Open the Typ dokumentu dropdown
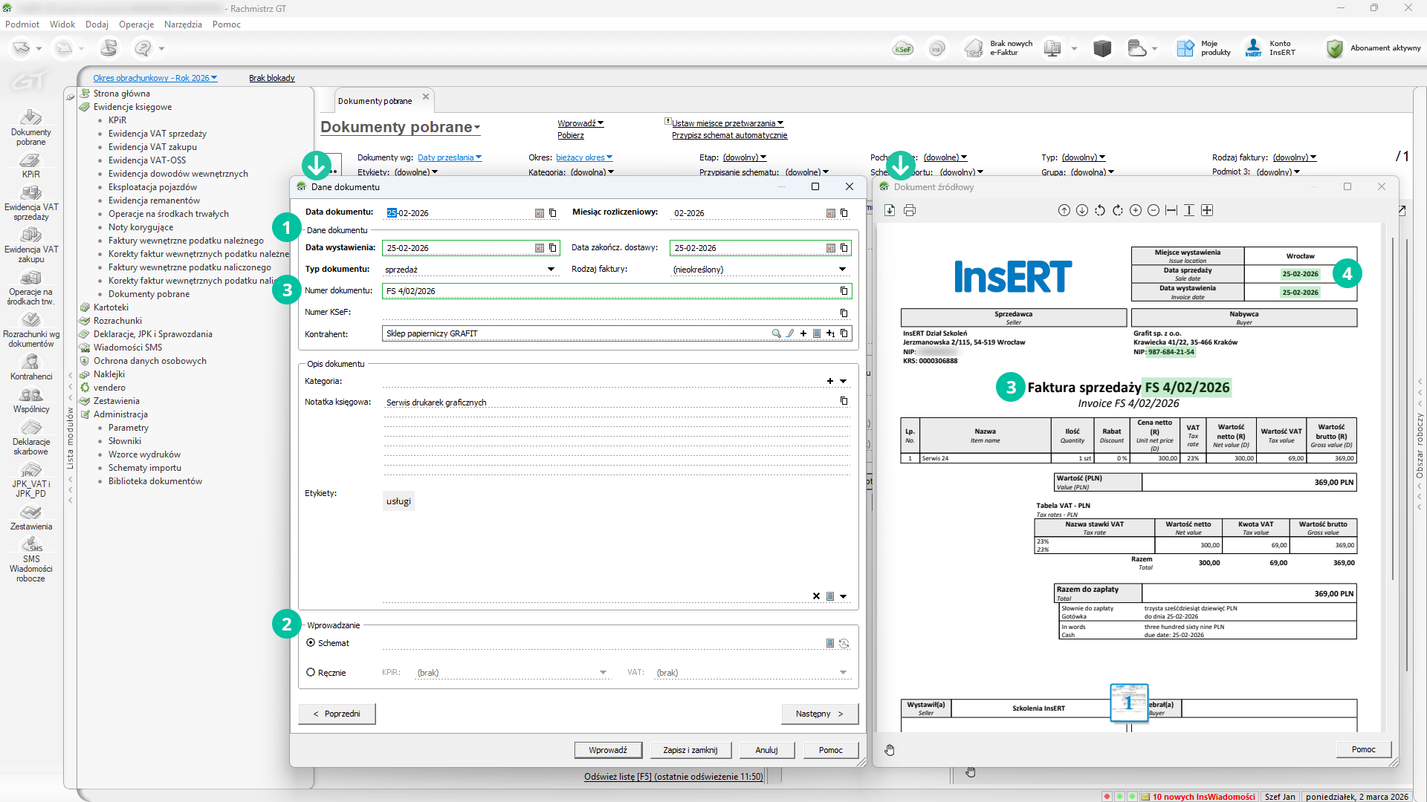Viewport: 1427px width, 802px height. [551, 270]
